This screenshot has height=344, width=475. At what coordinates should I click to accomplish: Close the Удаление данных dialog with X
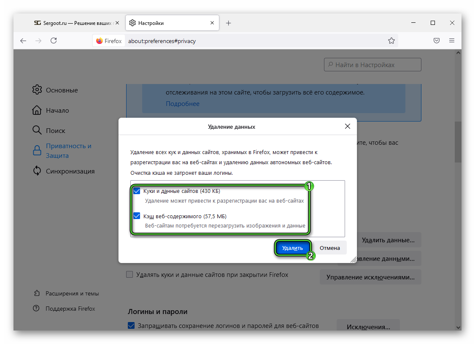(347, 126)
